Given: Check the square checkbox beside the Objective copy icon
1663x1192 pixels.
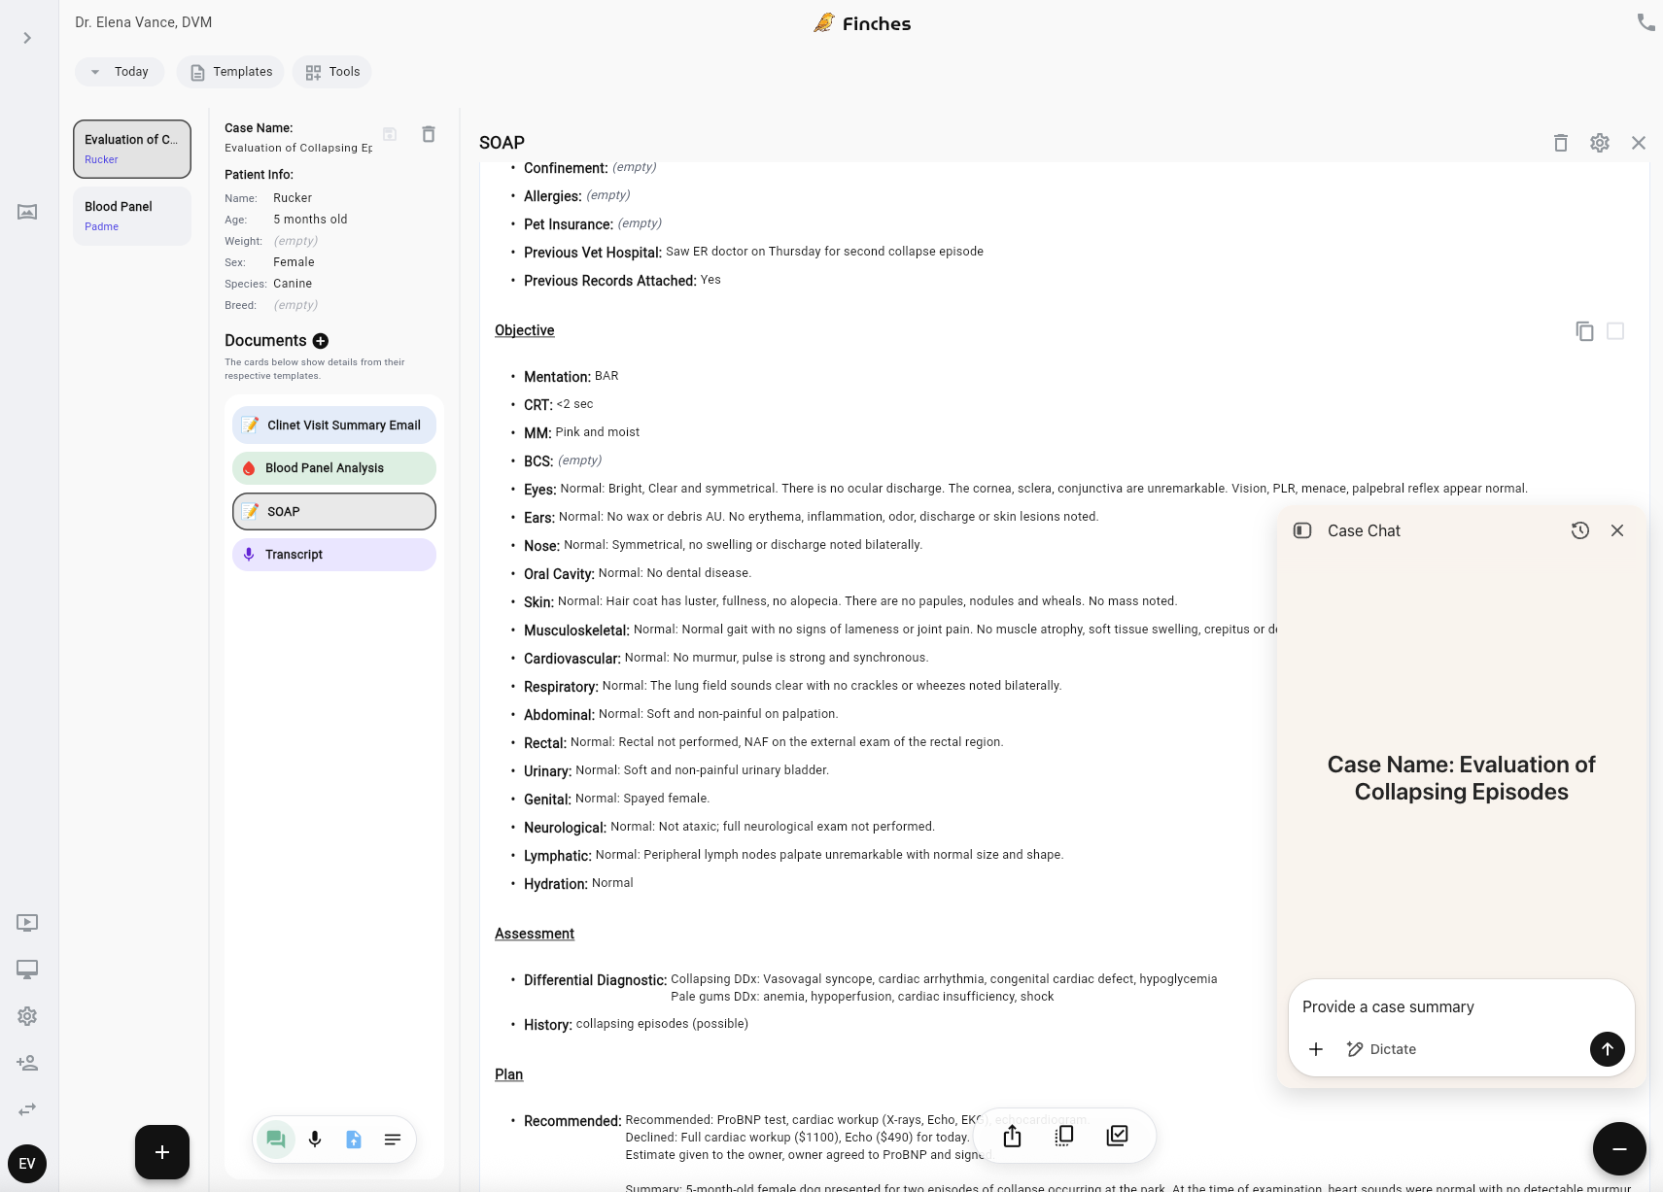Looking at the screenshot, I should (x=1613, y=331).
